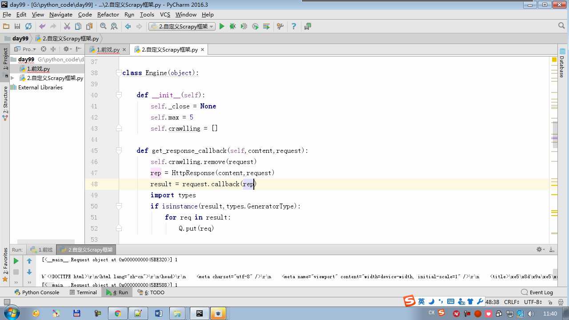569x320 pixels.
Task: Toggle the Favorites side panel
Action: (x=5, y=265)
